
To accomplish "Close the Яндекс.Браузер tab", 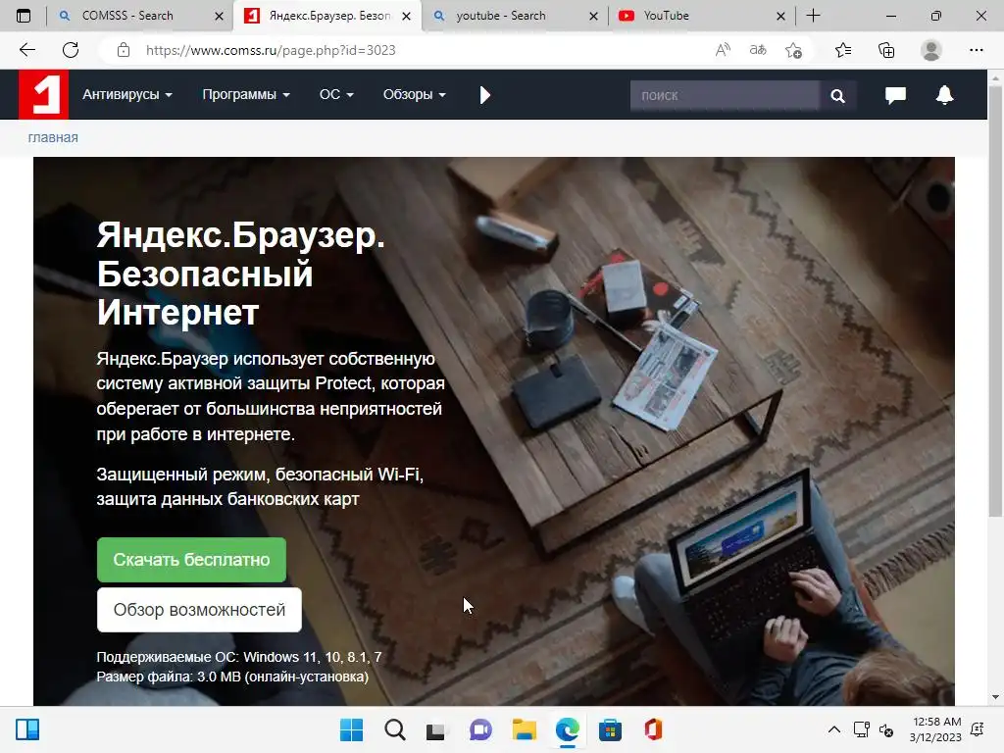I will coord(406,16).
